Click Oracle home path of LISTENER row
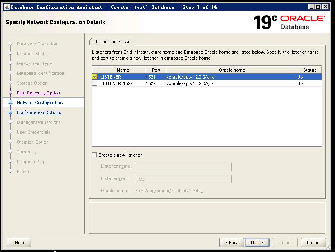 click(x=232, y=77)
